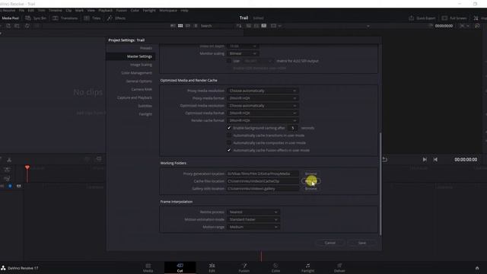Click the background caching seconds field
Screen dimensions: 487x274
click(x=292, y=128)
